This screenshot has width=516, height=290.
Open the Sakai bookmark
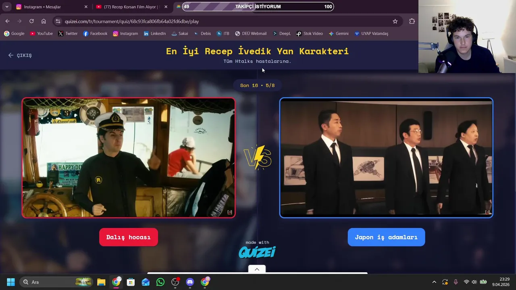[180, 33]
